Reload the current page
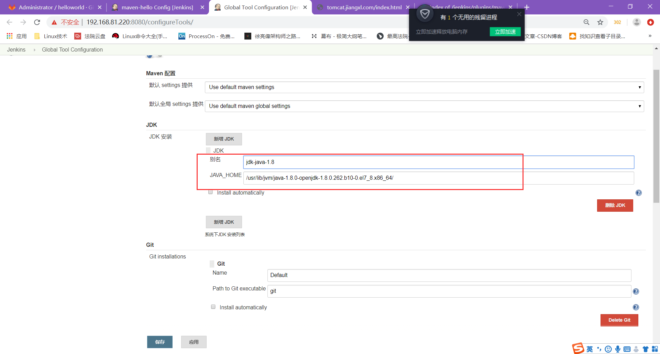 tap(37, 22)
